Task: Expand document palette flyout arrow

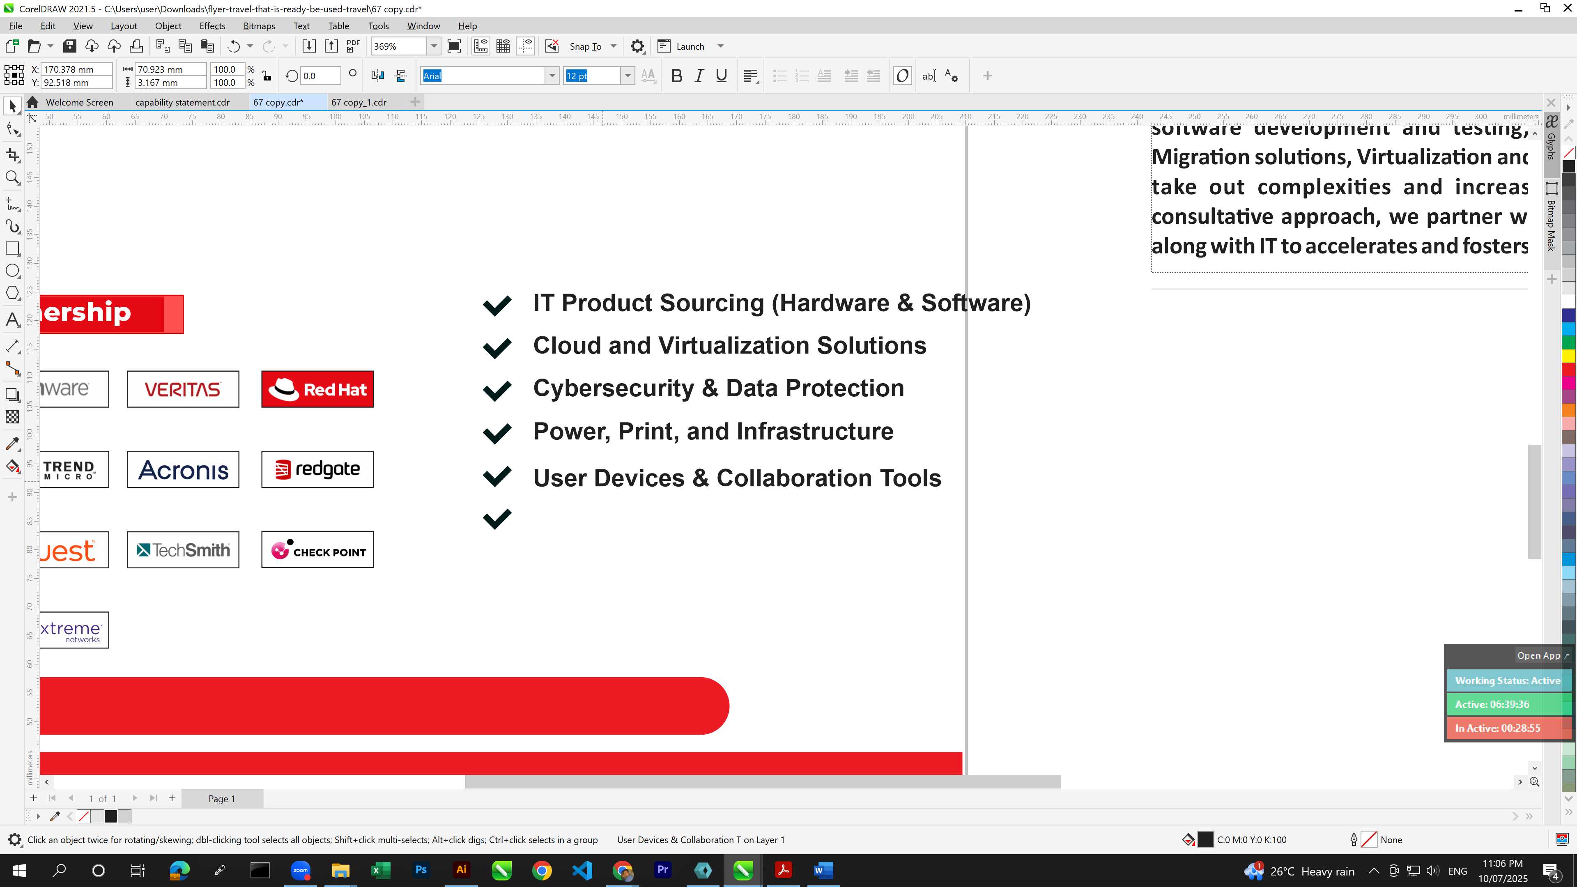Action: (38, 816)
